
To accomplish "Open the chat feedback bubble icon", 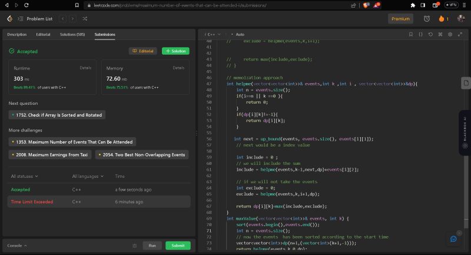I will point(453,239).
